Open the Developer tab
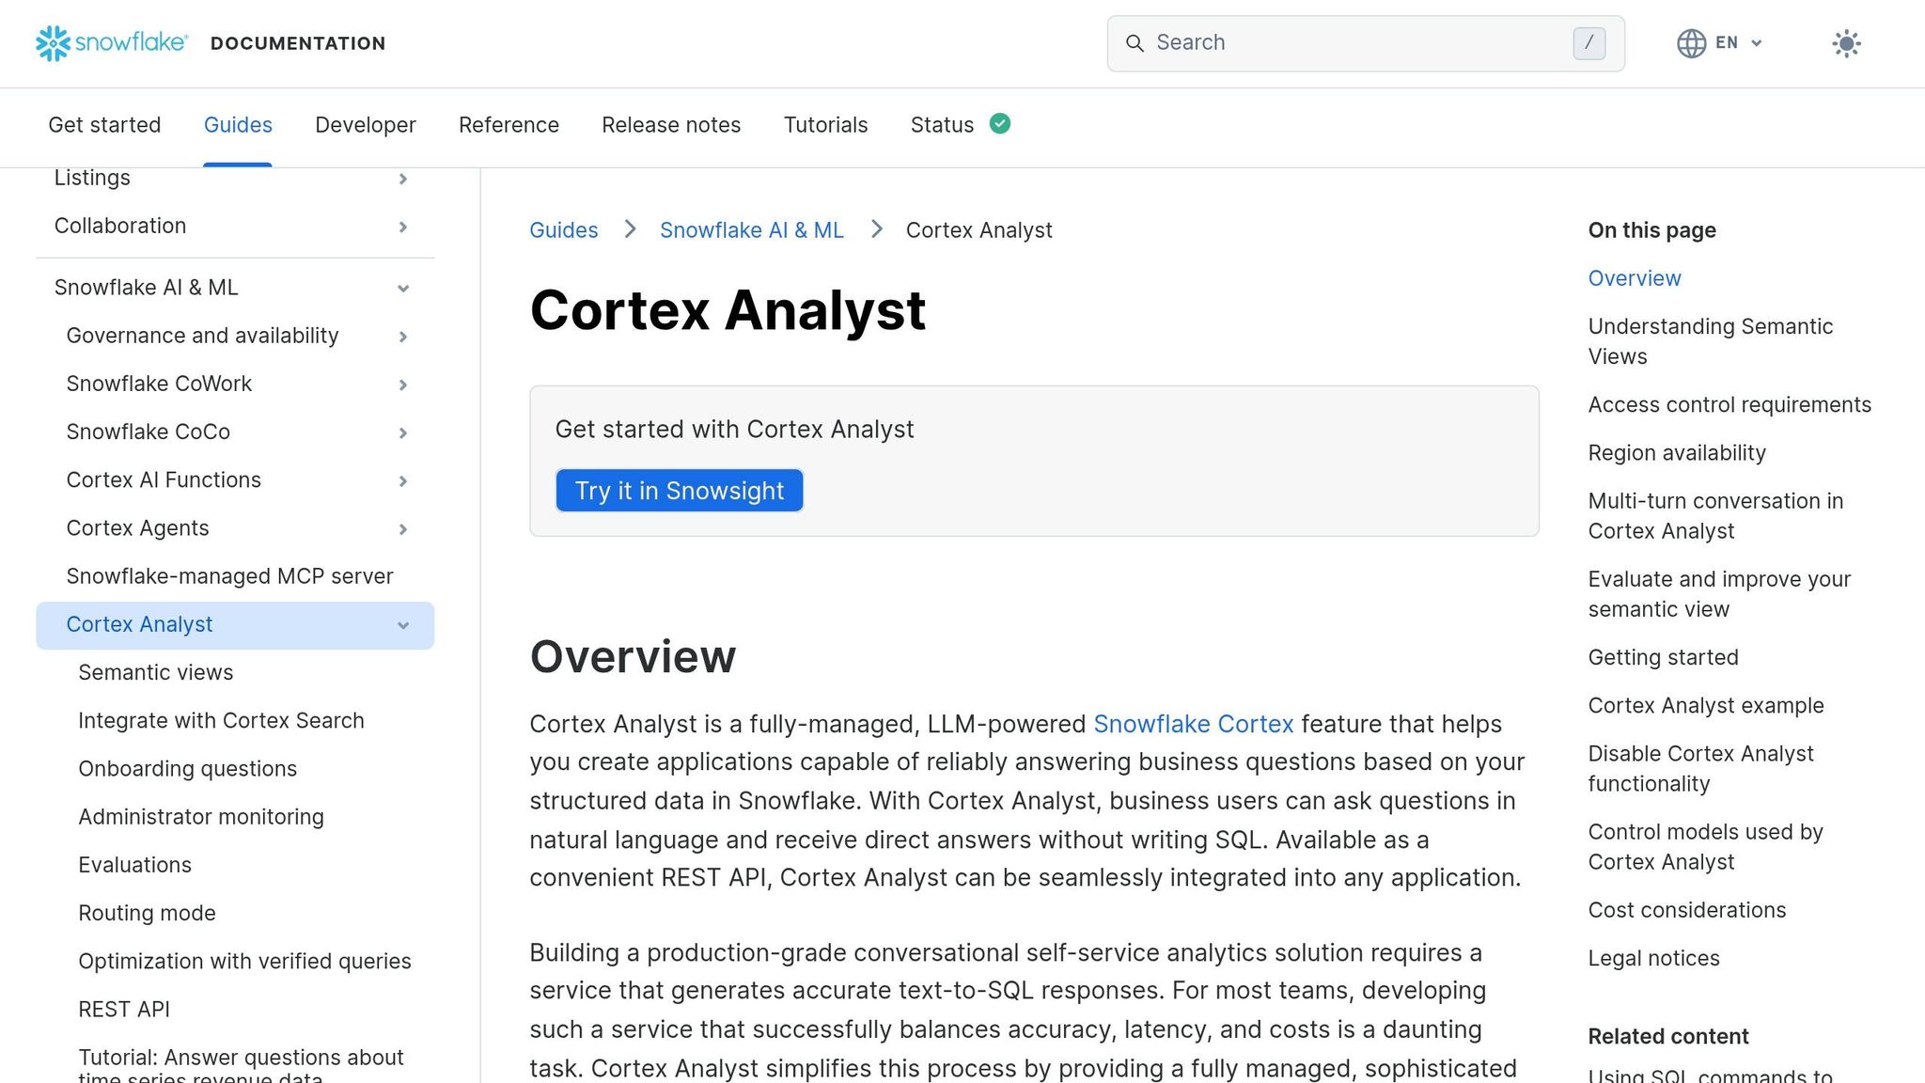Viewport: 1925px width, 1083px height. click(366, 125)
